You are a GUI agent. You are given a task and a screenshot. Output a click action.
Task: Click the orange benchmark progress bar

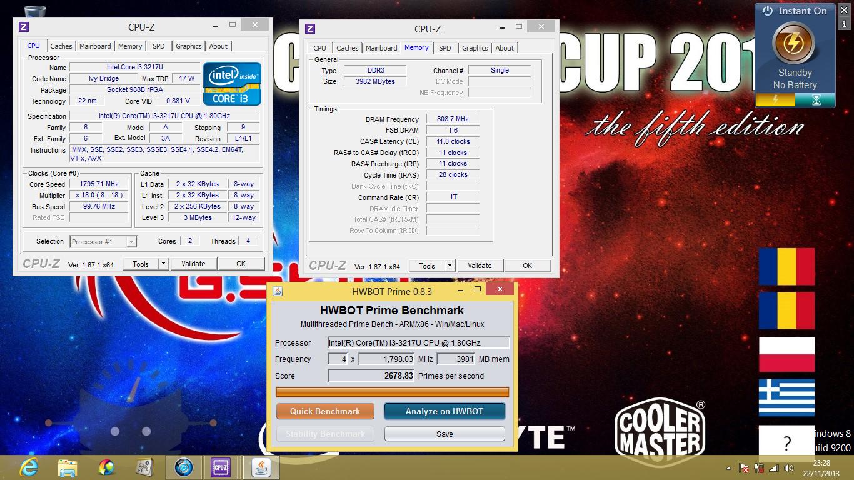[393, 392]
